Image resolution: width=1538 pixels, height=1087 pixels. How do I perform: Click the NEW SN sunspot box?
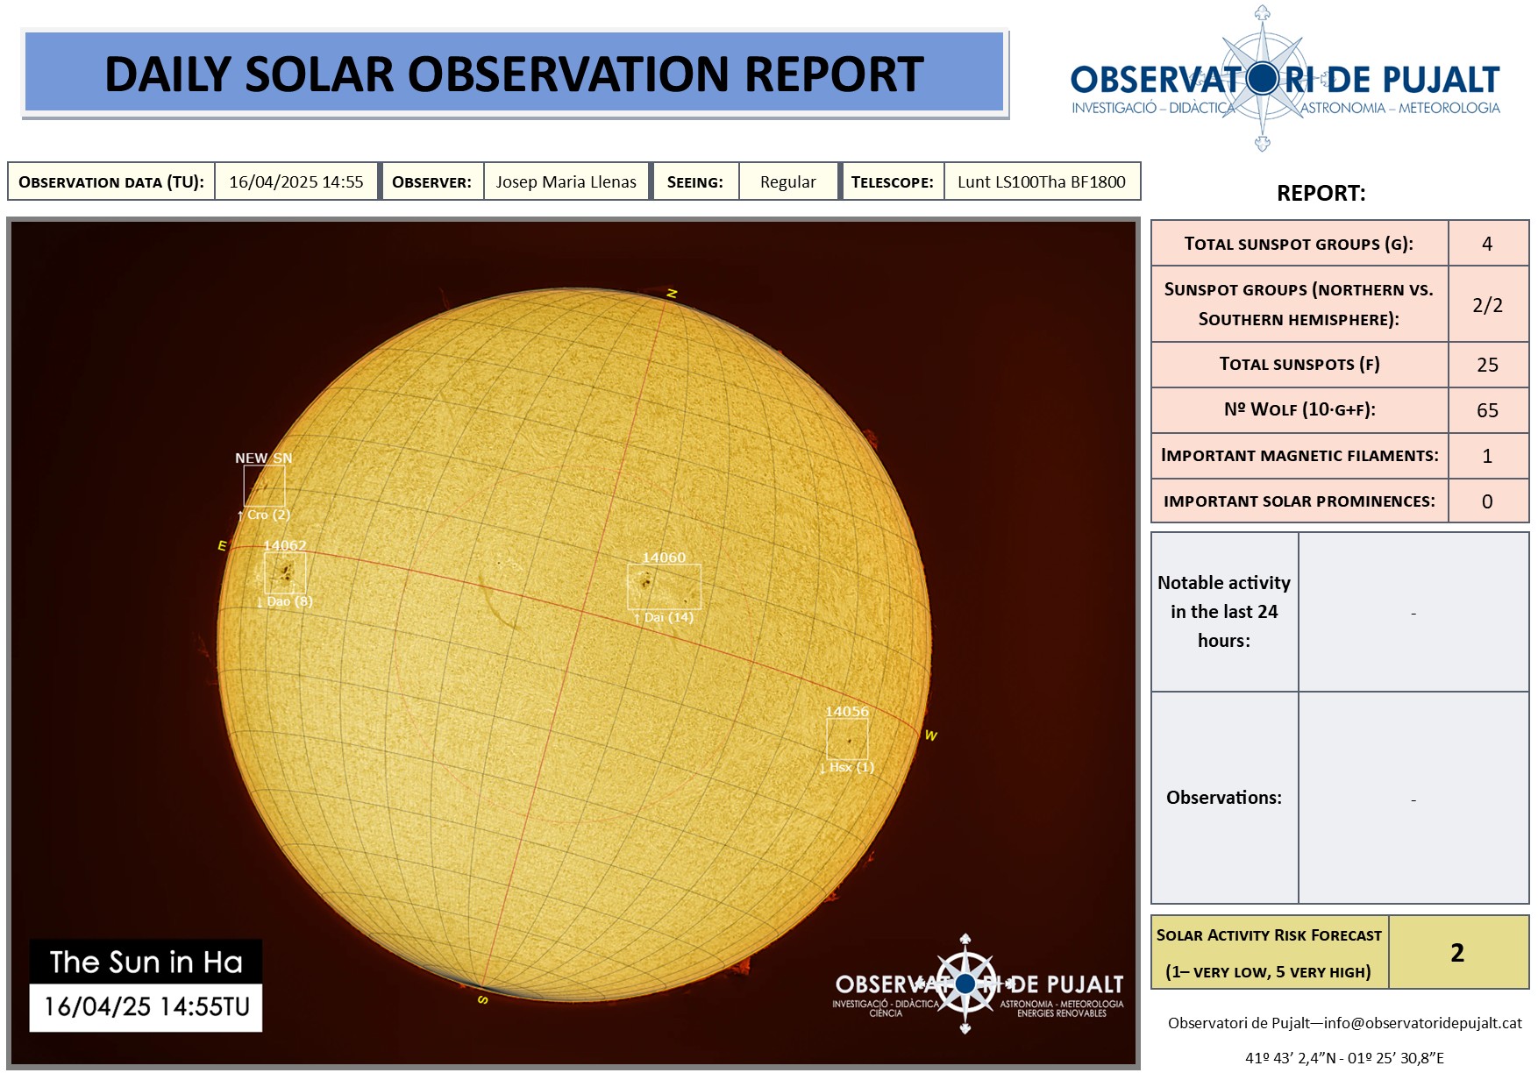click(264, 486)
